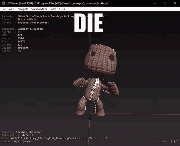Click the window title 'UE Viewer (build 1589)'
Image resolution: width=180 pixels, height=146 pixels.
coord(20,3)
